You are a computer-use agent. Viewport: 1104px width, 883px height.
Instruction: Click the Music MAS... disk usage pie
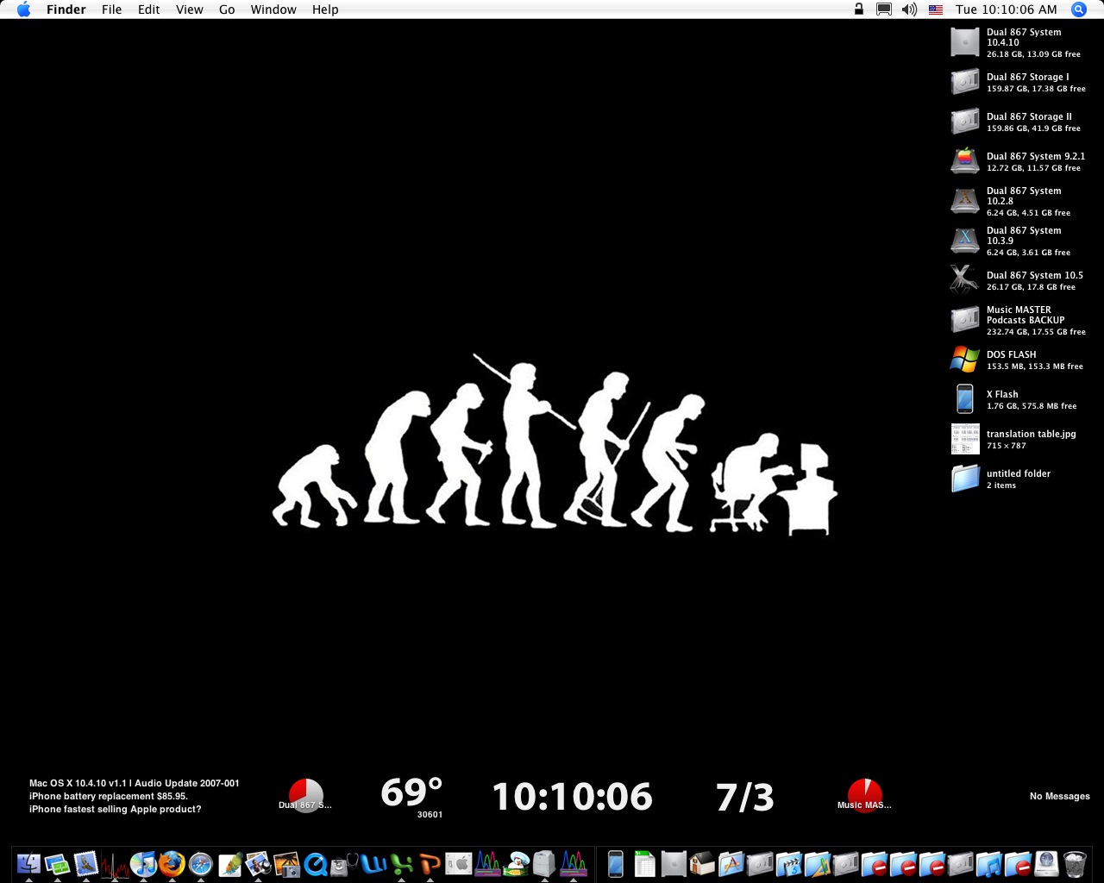(864, 796)
